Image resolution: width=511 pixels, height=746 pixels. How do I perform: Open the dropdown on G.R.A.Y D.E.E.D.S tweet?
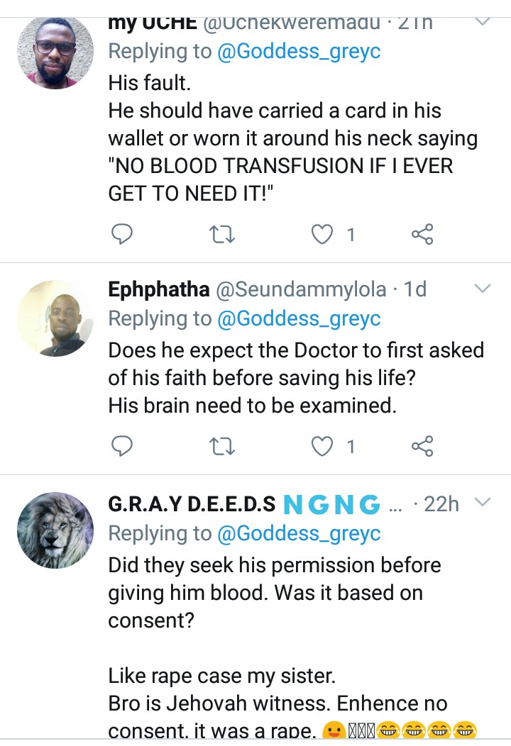(x=482, y=503)
